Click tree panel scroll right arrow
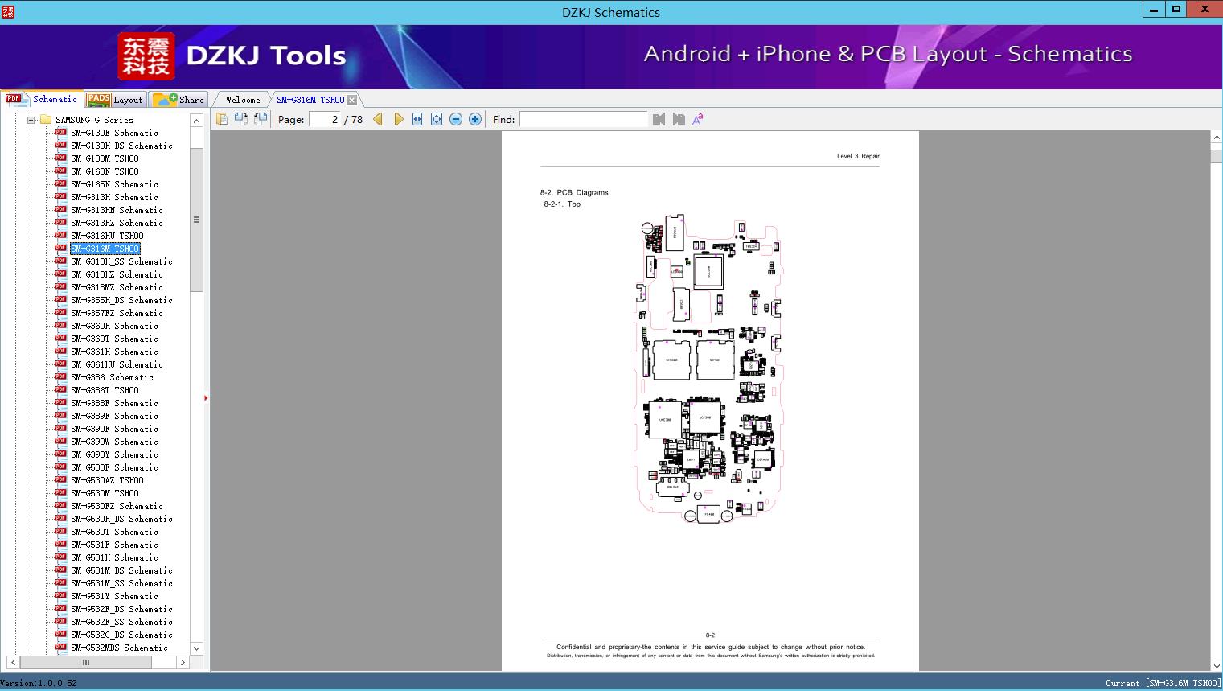1223x691 pixels. pos(183,663)
